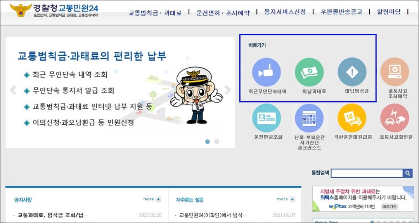Image resolution: width=419 pixels, height=223 pixels.
Task: Click banner title 교통범칙금·과태료의 편리한 납부
Action: [92, 56]
